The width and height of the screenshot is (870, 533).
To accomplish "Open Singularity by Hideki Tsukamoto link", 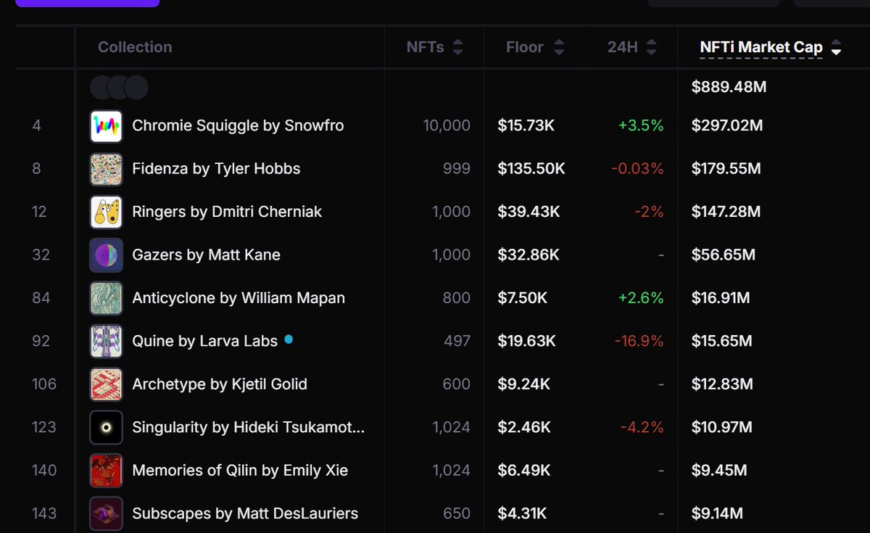I will [x=249, y=427].
